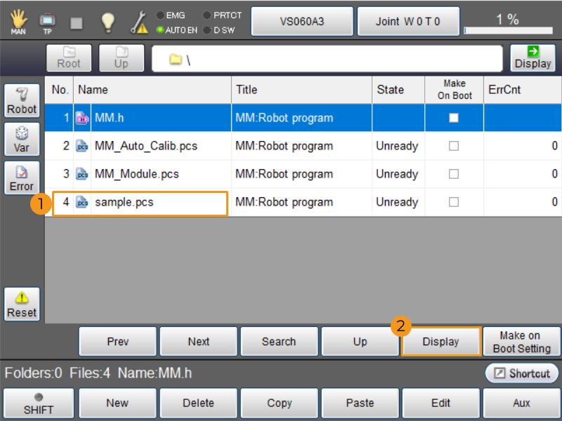Image resolution: width=562 pixels, height=421 pixels.
Task: Click the Paste button
Action: tap(360, 403)
